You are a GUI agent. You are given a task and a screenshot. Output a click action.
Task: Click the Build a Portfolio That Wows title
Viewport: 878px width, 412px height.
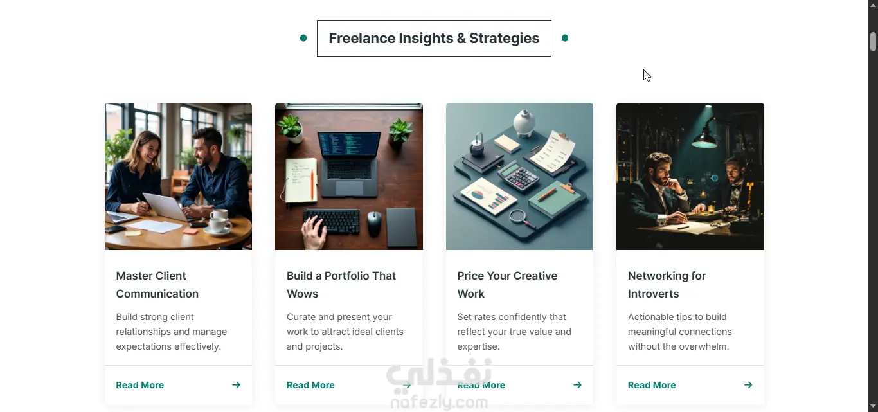341,285
